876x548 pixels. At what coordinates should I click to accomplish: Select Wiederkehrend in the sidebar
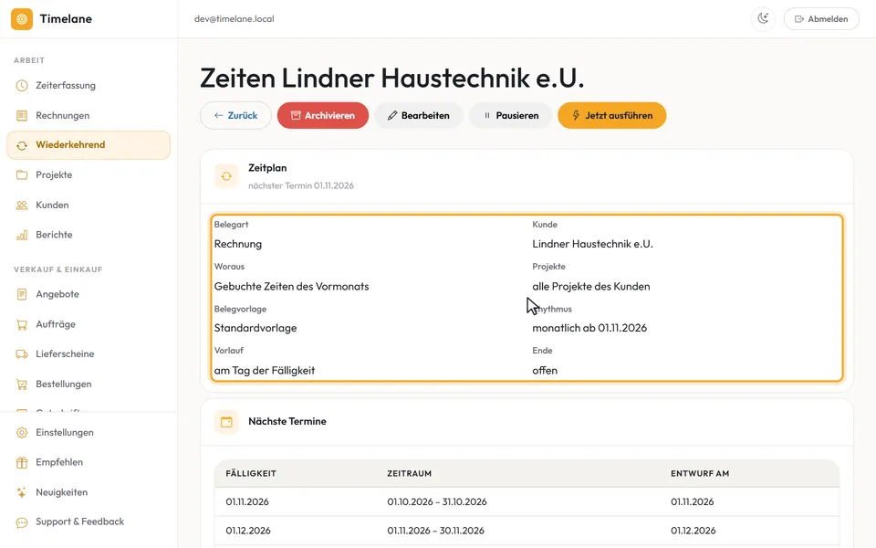tap(89, 145)
